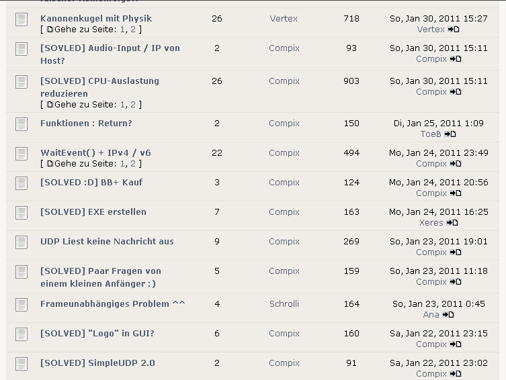Click topic icon beside UDP Liest keine Nachricht
This screenshot has width=506, height=380.
(x=22, y=242)
